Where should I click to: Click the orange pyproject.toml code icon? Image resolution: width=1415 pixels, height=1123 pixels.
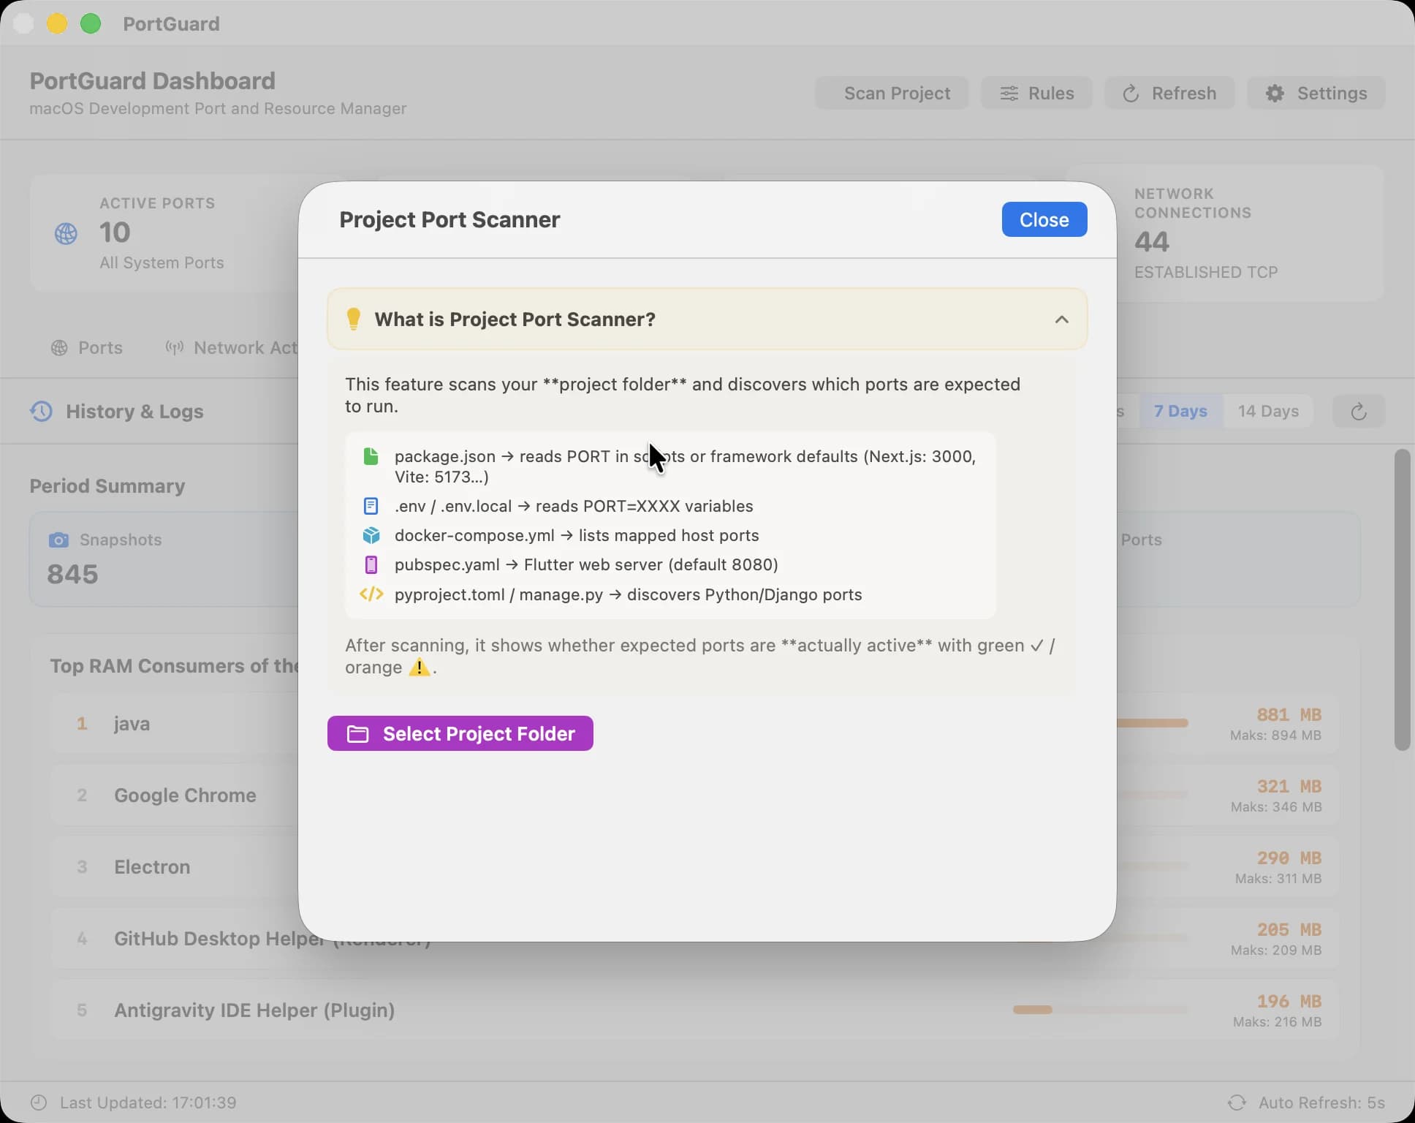coord(371,594)
